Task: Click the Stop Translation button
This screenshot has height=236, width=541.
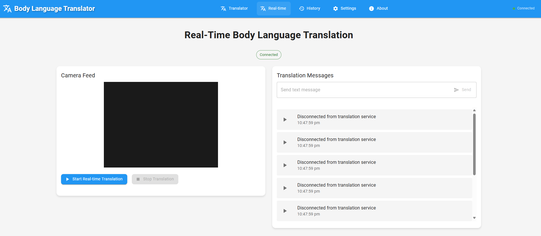Action: point(155,179)
